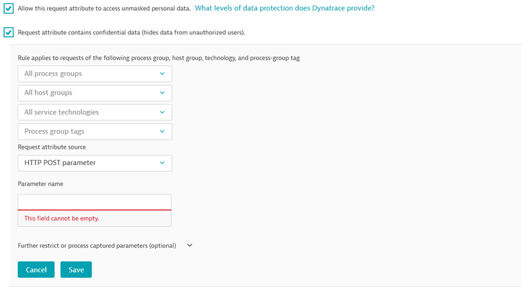
Task: Click the chevron arrow in All host groups
Action: (162, 93)
